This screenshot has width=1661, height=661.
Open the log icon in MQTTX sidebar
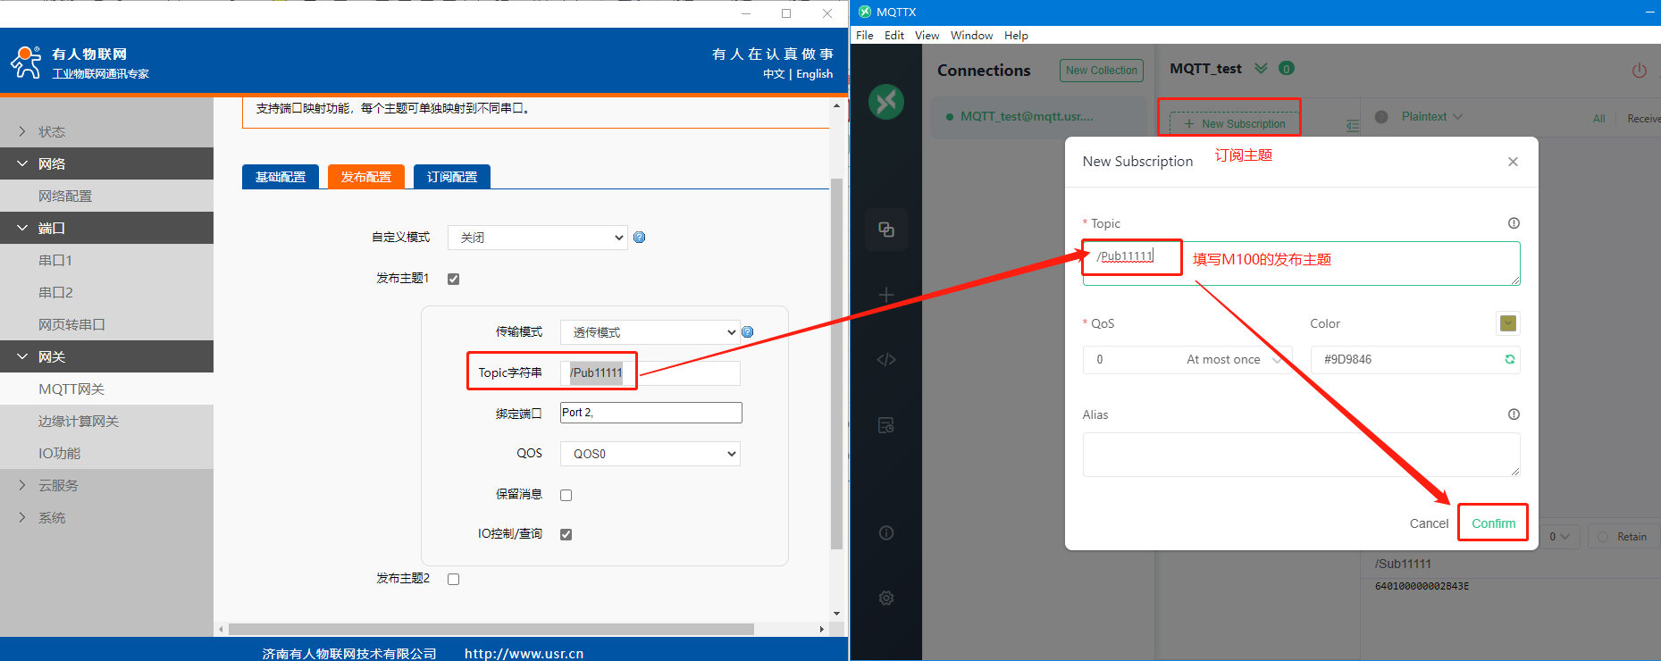pyautogui.click(x=885, y=425)
